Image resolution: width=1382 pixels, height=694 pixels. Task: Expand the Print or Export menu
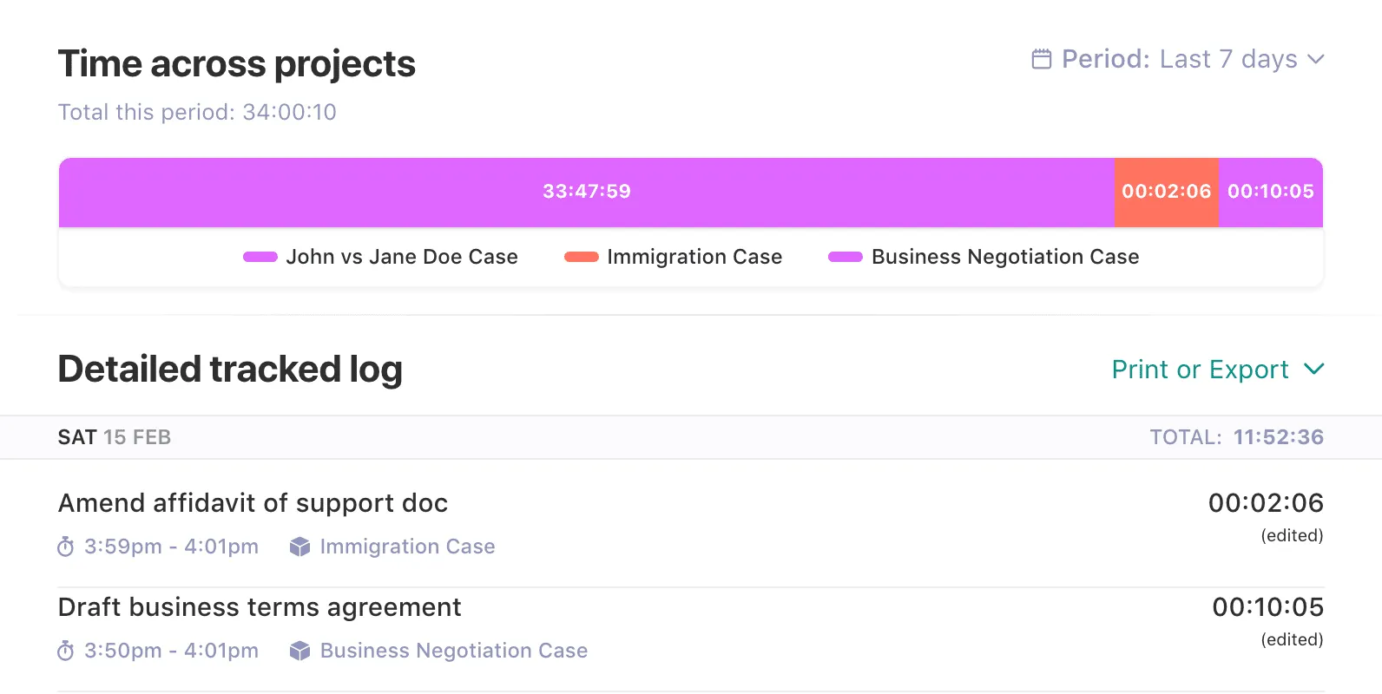point(1200,370)
